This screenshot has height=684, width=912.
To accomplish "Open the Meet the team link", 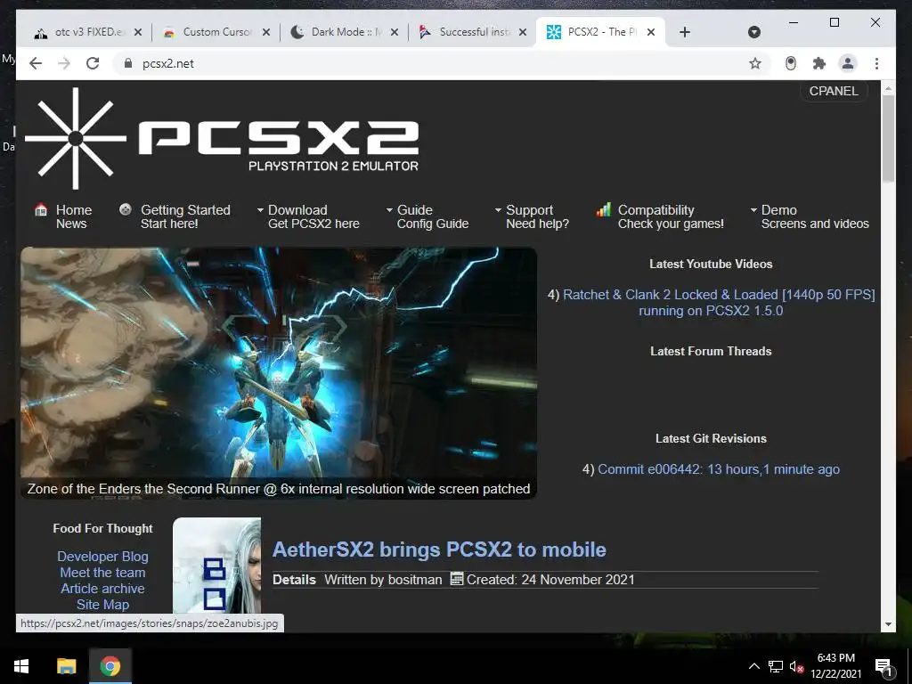I will [x=103, y=573].
